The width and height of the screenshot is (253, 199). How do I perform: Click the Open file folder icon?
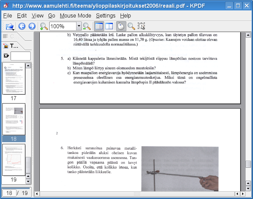(x=10, y=26)
